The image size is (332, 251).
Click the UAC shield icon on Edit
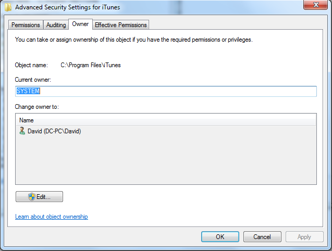tap(31, 197)
